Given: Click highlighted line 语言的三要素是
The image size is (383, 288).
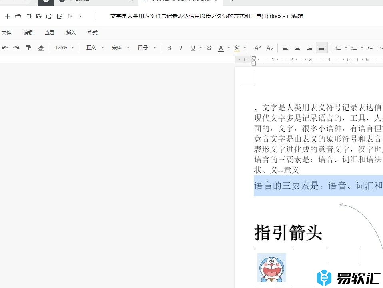Looking at the screenshot, I should pos(318,186).
